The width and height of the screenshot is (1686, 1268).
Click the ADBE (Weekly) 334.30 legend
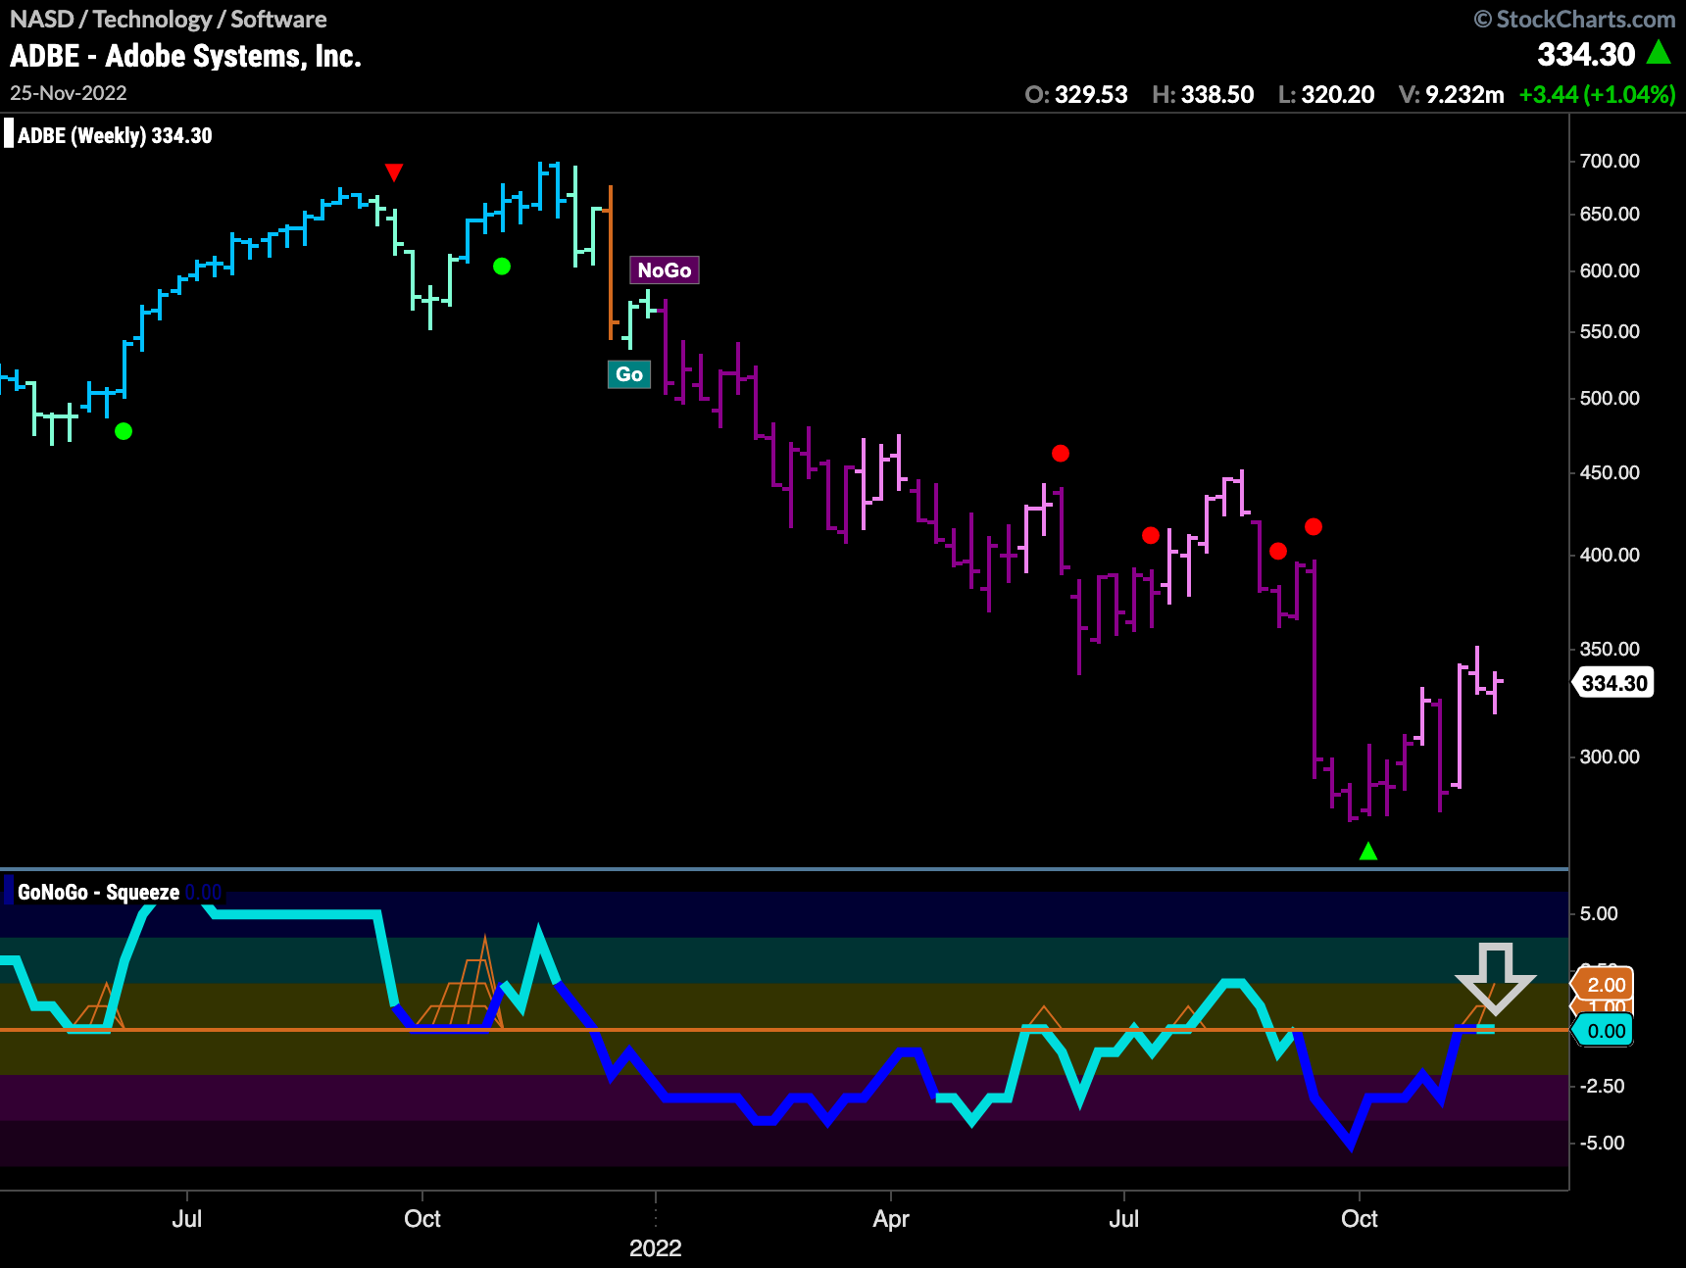click(x=115, y=135)
